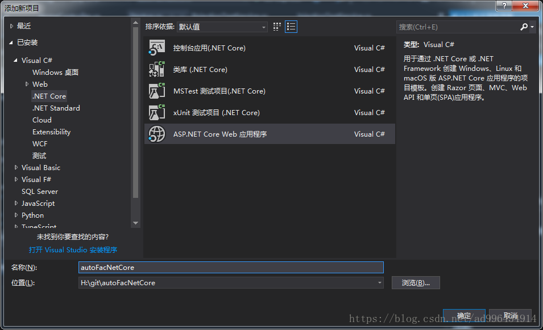This screenshot has width=543, height=330.
Task: Click the category tree scrollbar thumb
Action: pyautogui.click(x=135, y=112)
